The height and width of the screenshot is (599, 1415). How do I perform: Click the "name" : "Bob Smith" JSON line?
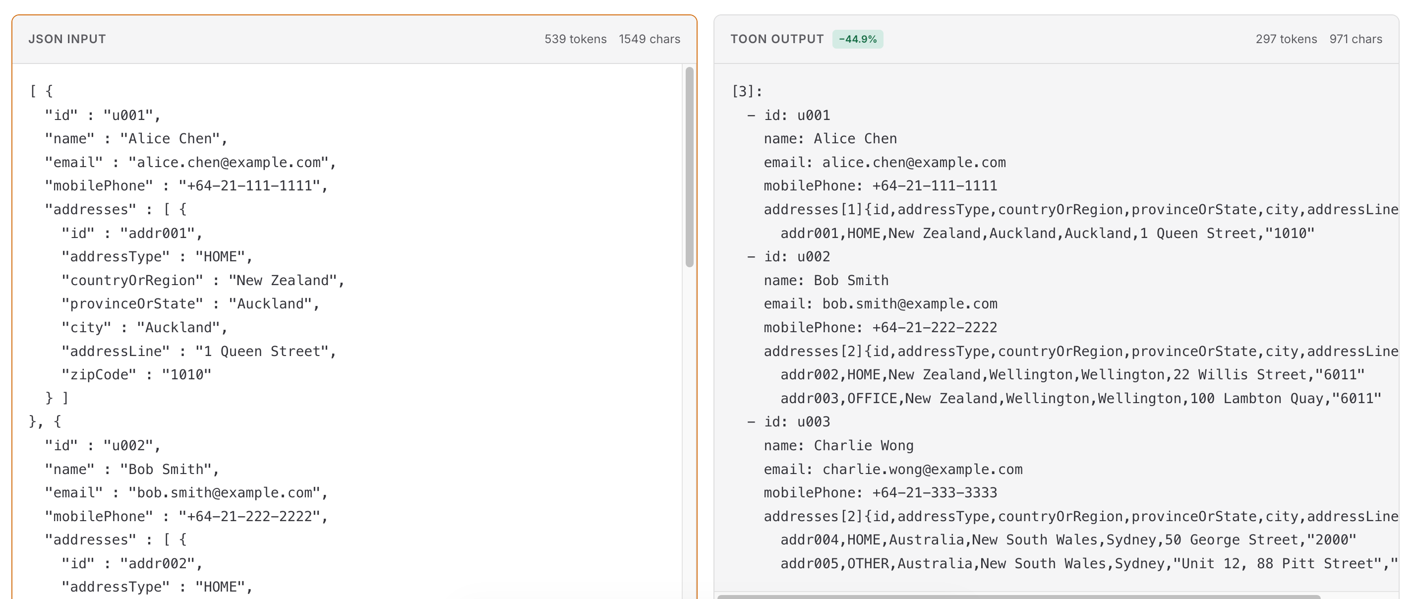(x=132, y=469)
